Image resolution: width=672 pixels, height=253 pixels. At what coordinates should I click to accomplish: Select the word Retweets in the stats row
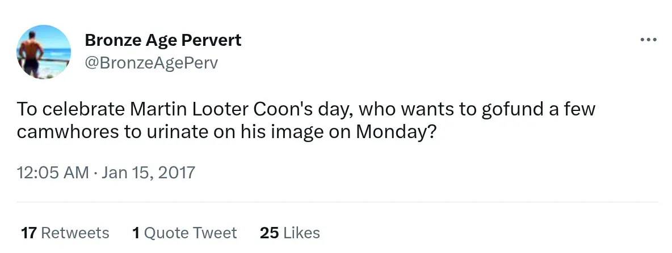[75, 233]
